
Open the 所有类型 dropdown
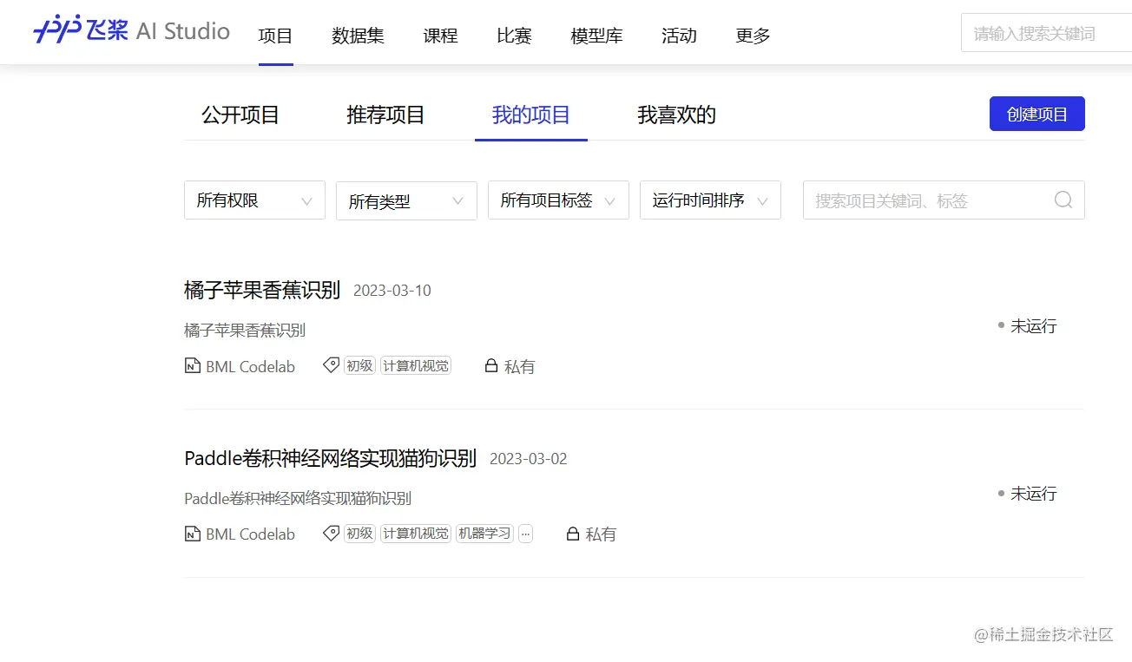tap(406, 200)
